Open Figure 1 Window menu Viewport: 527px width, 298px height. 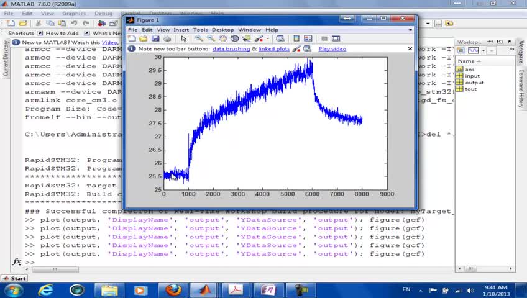(x=249, y=30)
